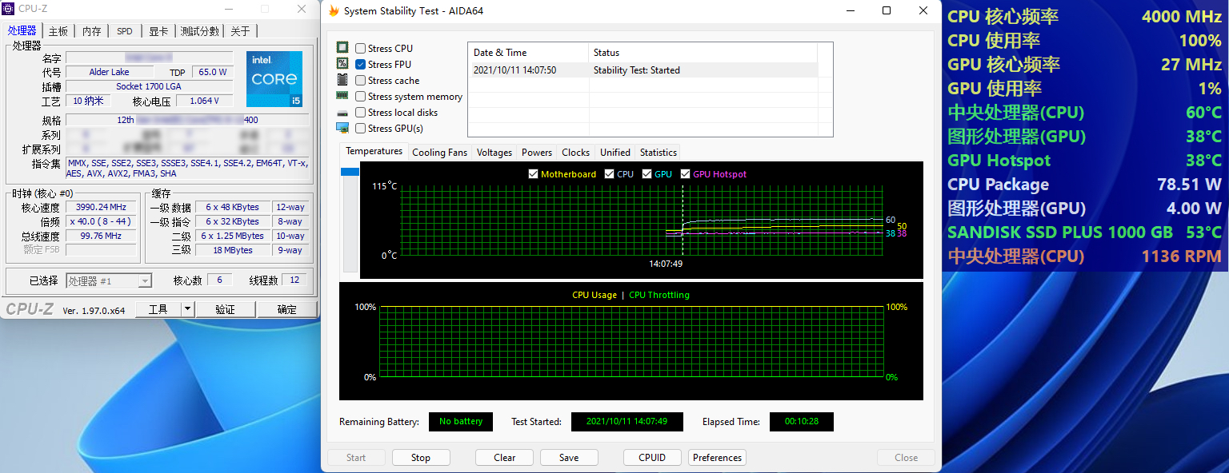Disable the Stress FPU checkbox
This screenshot has width=1229, height=473.
point(360,64)
